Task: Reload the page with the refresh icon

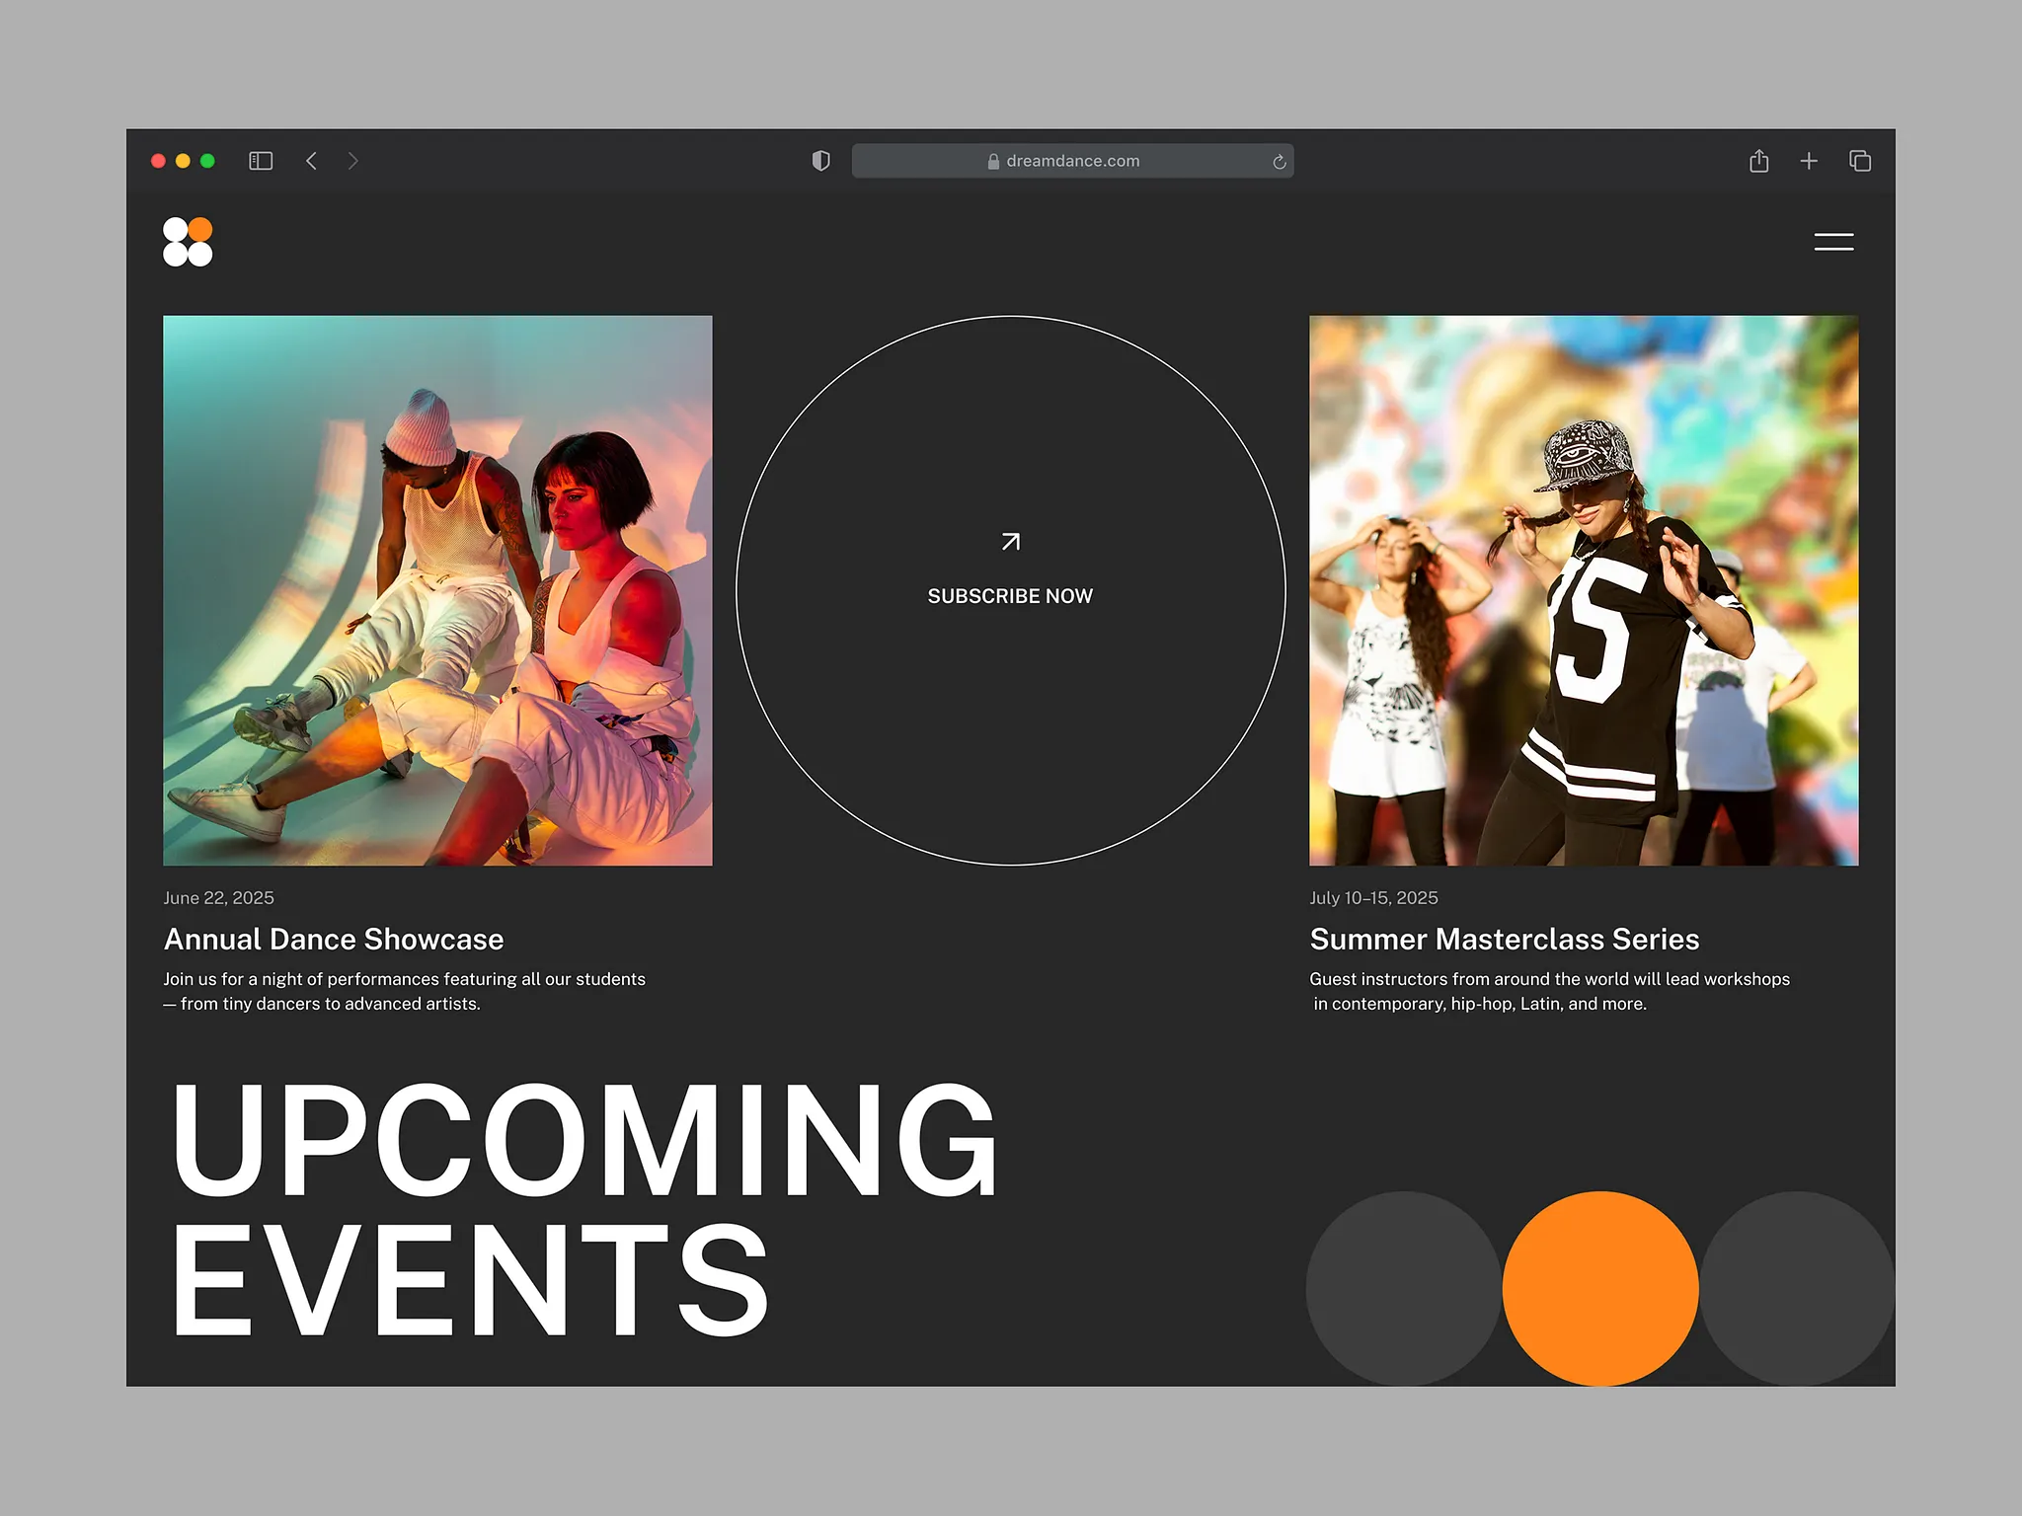Action: [x=1279, y=162]
